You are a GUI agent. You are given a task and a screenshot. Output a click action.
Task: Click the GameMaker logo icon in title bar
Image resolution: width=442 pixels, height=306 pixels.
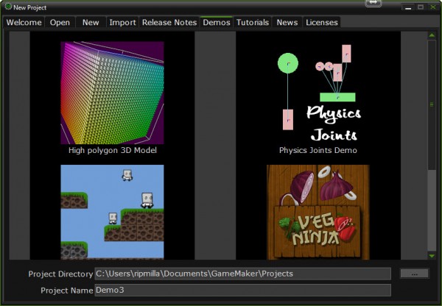8,7
